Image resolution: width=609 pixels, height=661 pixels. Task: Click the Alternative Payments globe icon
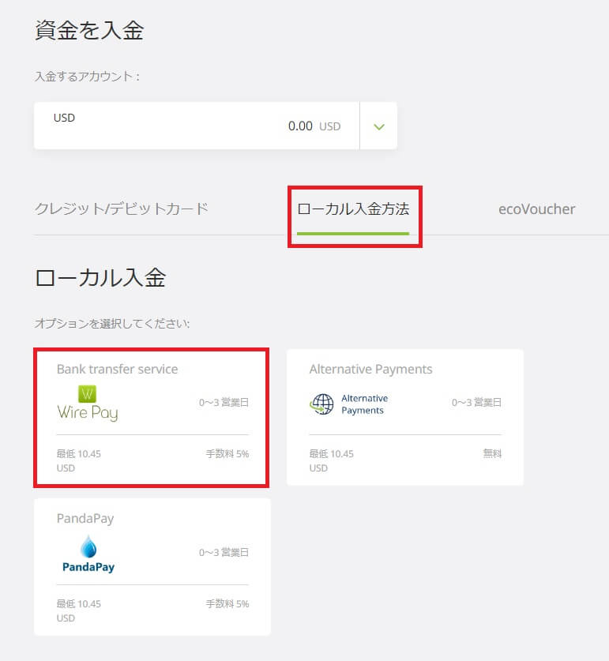321,404
